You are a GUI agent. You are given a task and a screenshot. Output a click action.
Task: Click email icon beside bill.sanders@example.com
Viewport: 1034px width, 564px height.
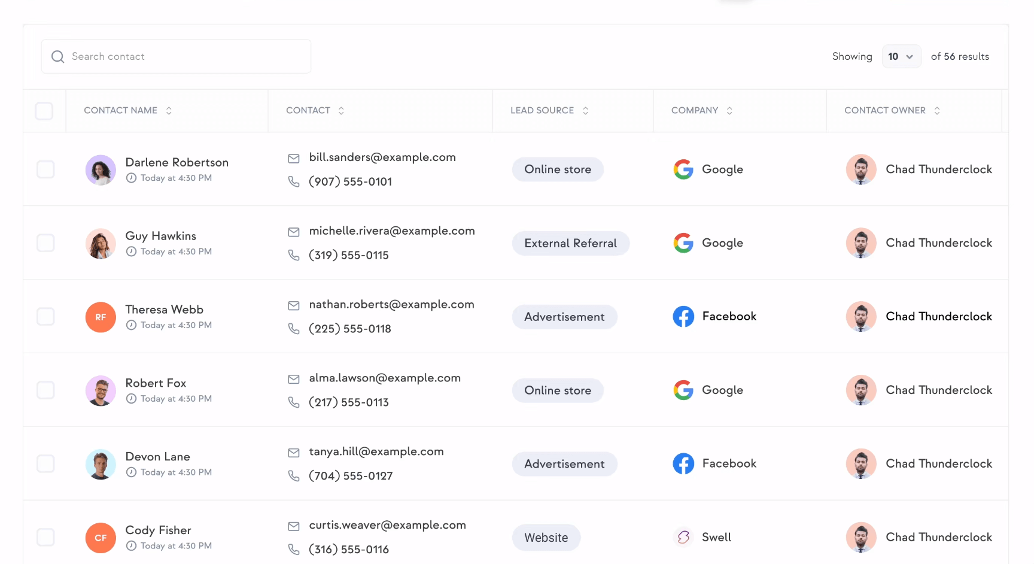coord(294,159)
